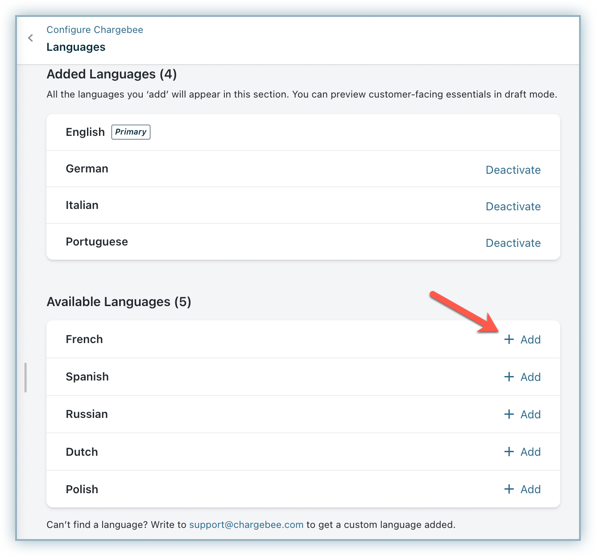Hit the plus icon for Russian
Screen dimensions: 596x556
pos(509,414)
